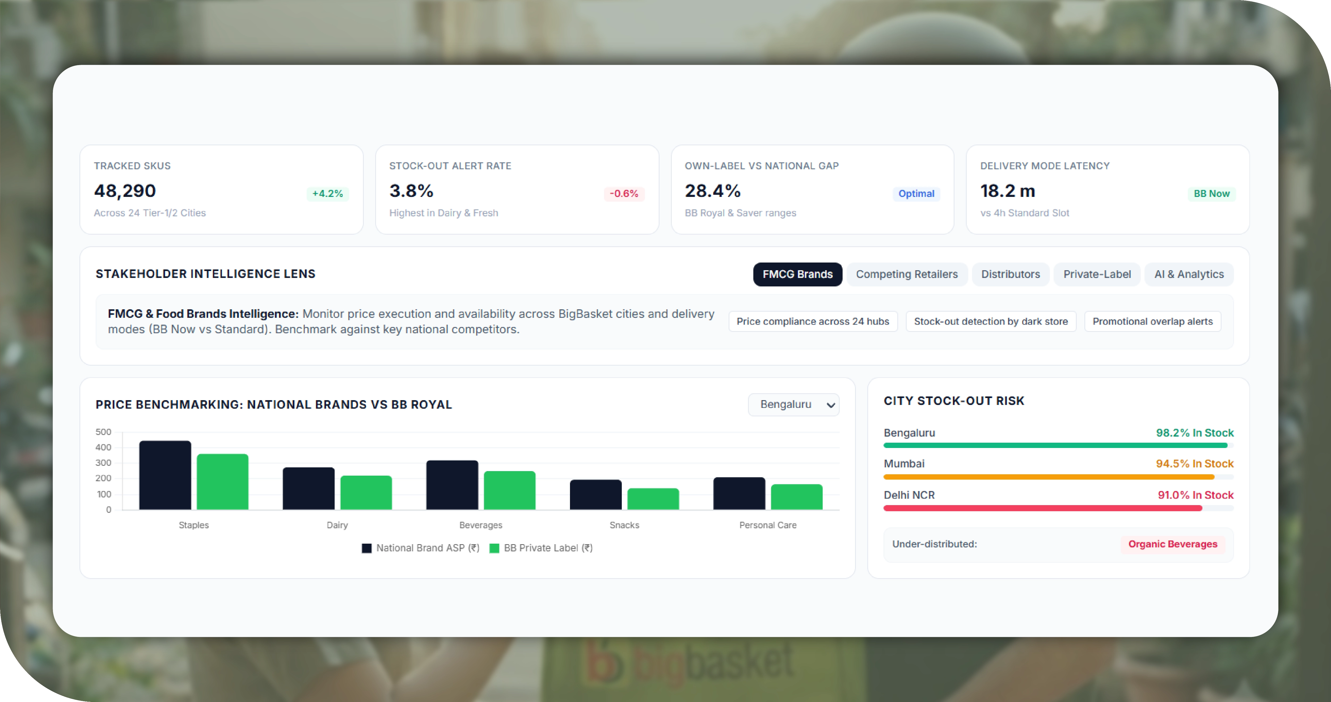
Task: Click the 'Personal Care' axis label
Action: click(x=768, y=525)
